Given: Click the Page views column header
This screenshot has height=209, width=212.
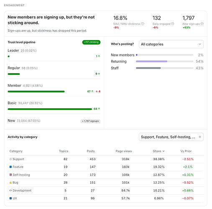Looking at the screenshot, I should (x=124, y=151).
